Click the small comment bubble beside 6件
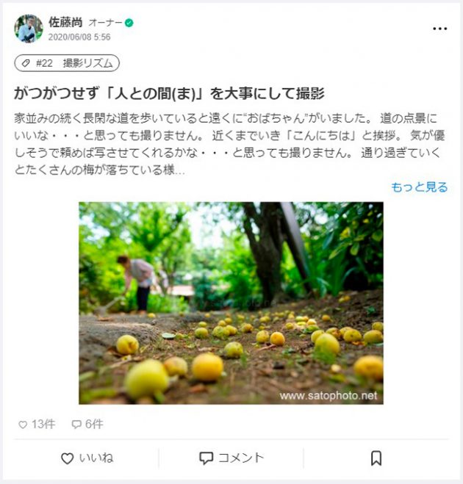The height and width of the screenshot is (484, 463). (76, 425)
